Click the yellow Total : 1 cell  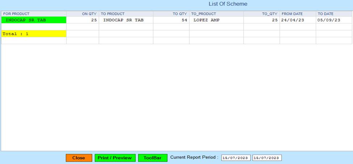(34, 34)
